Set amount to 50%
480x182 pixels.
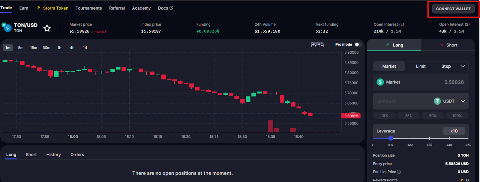[433, 116]
